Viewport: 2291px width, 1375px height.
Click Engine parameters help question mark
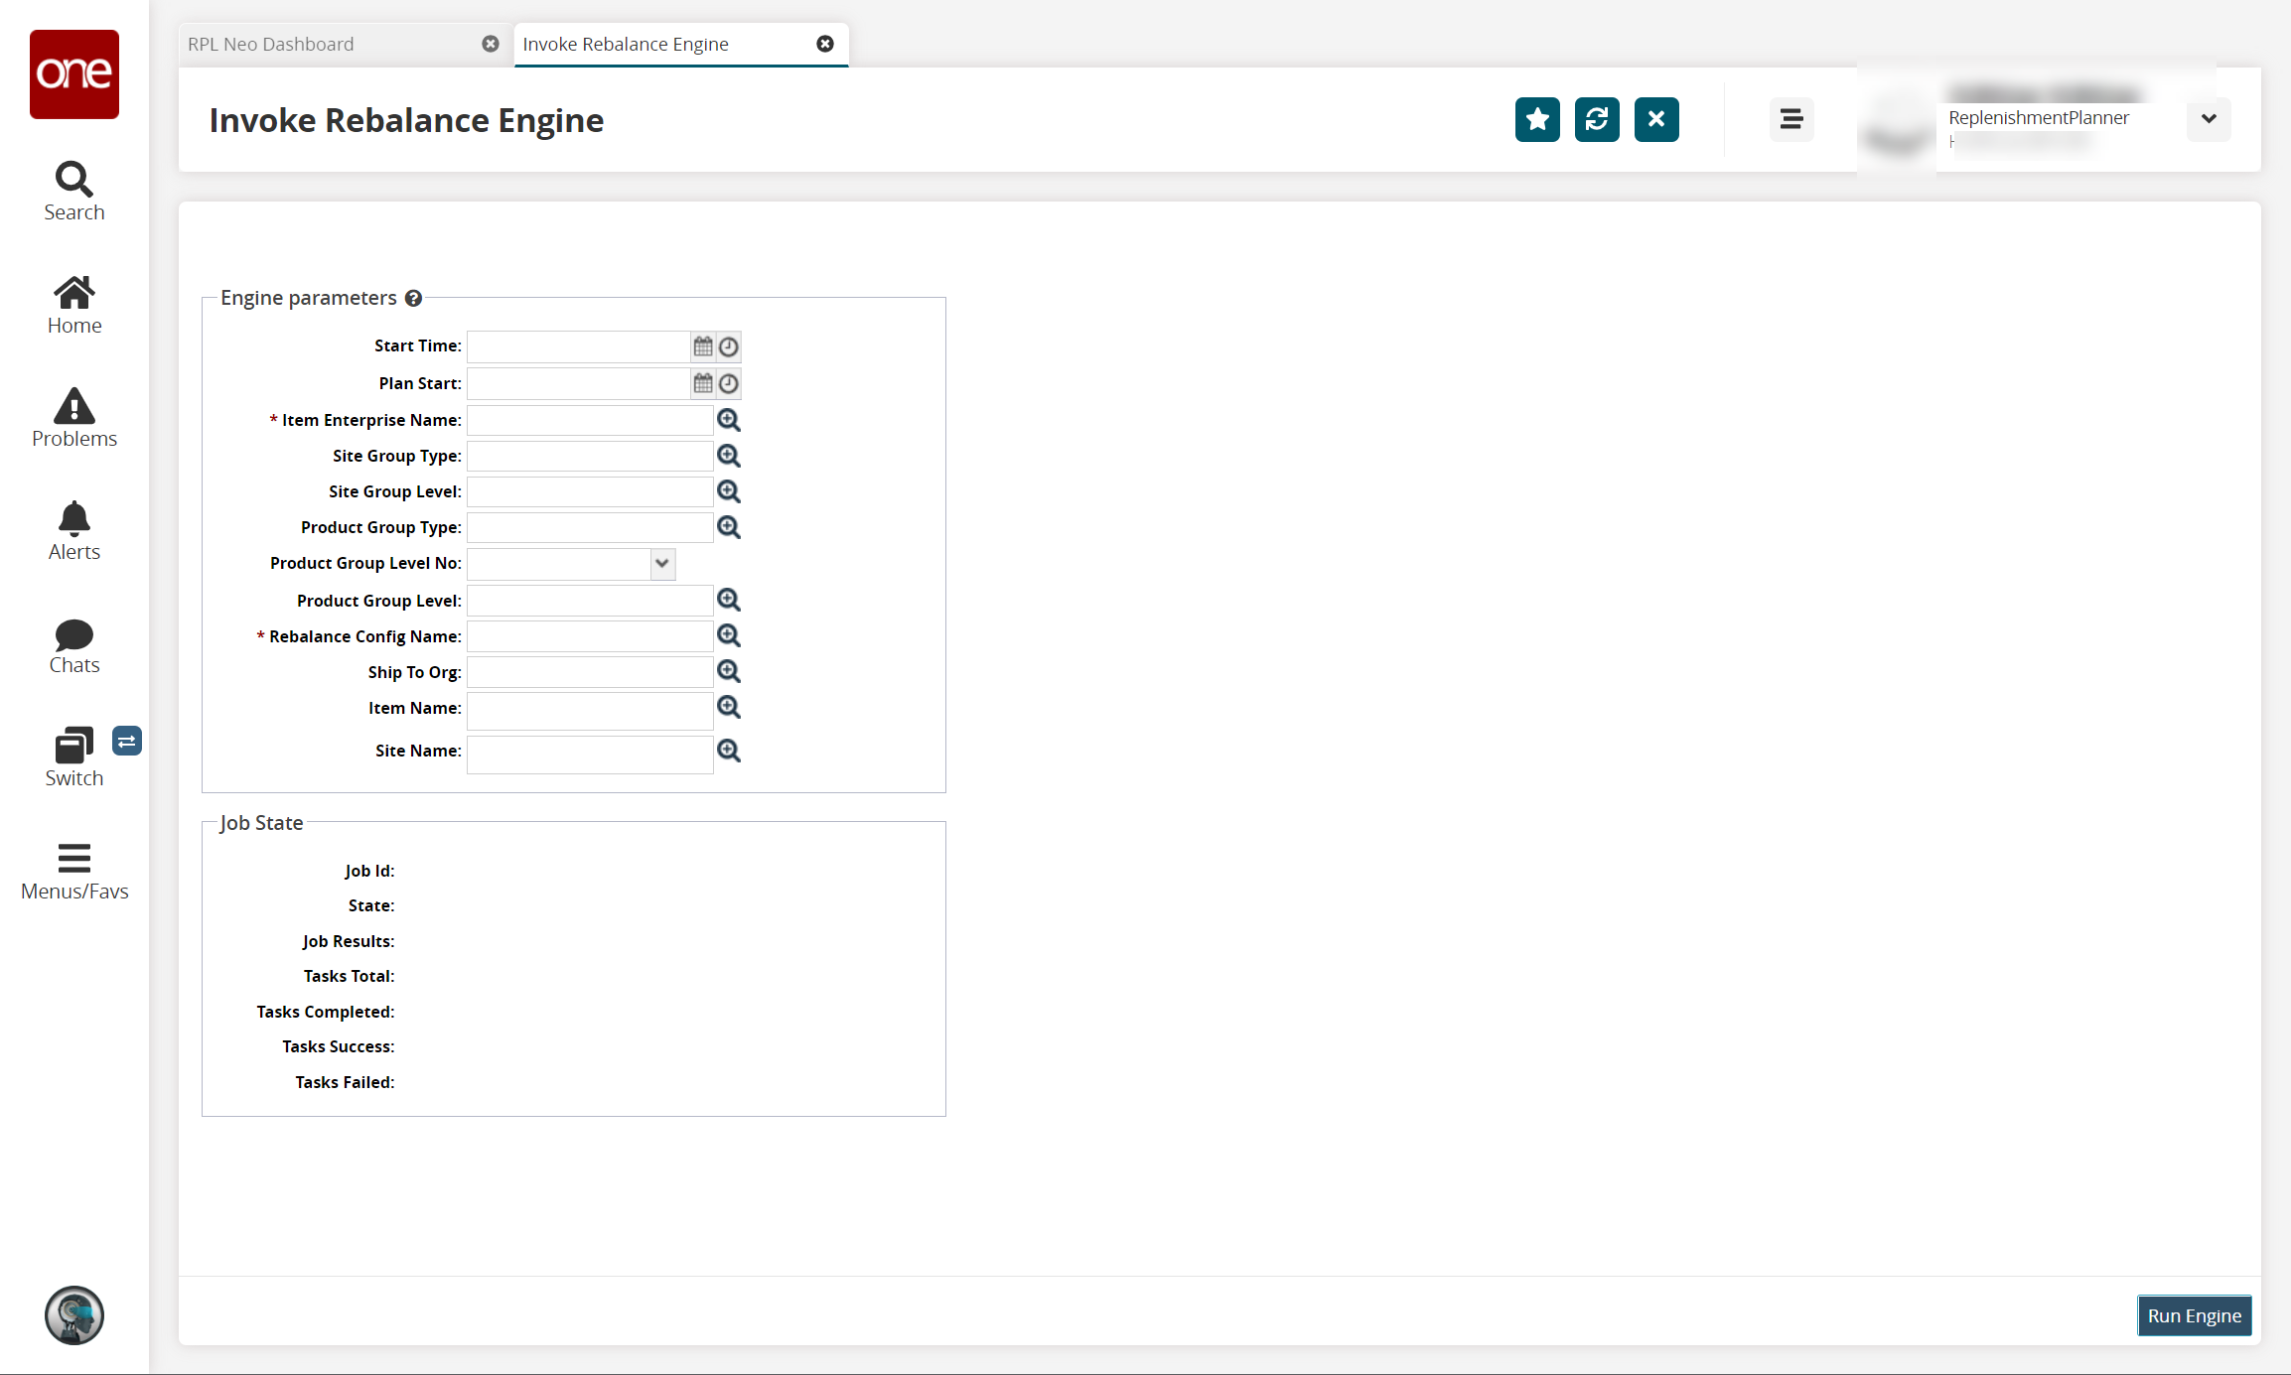[414, 298]
